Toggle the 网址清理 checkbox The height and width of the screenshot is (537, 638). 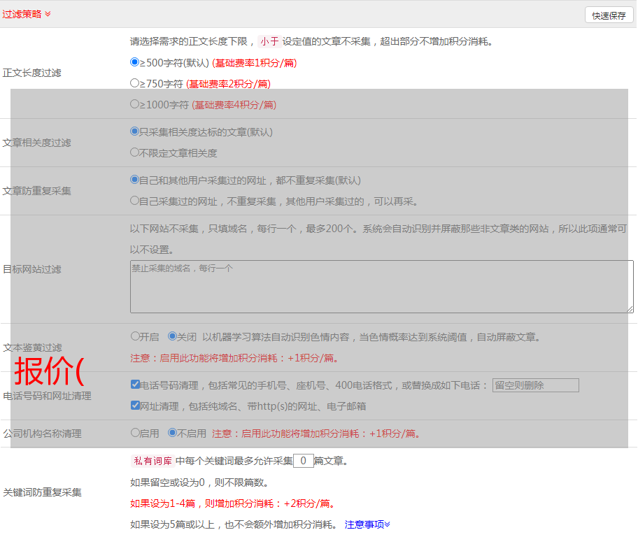(135, 405)
